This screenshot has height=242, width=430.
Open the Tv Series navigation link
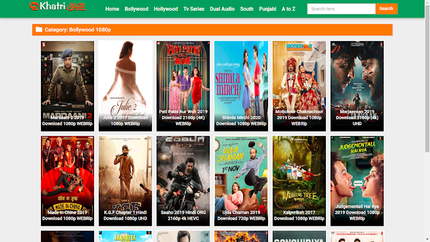tap(193, 9)
